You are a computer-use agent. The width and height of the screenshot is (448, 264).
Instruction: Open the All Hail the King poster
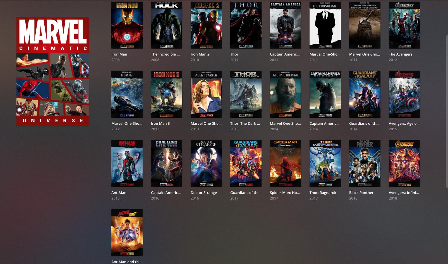click(x=285, y=94)
